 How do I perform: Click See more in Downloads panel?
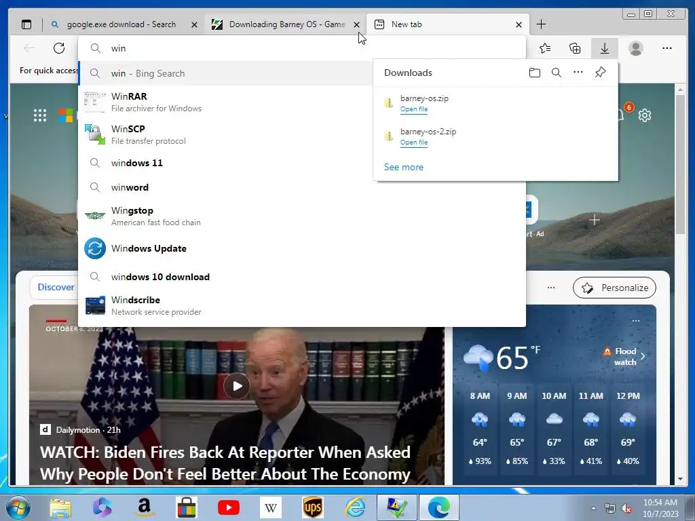tap(404, 167)
